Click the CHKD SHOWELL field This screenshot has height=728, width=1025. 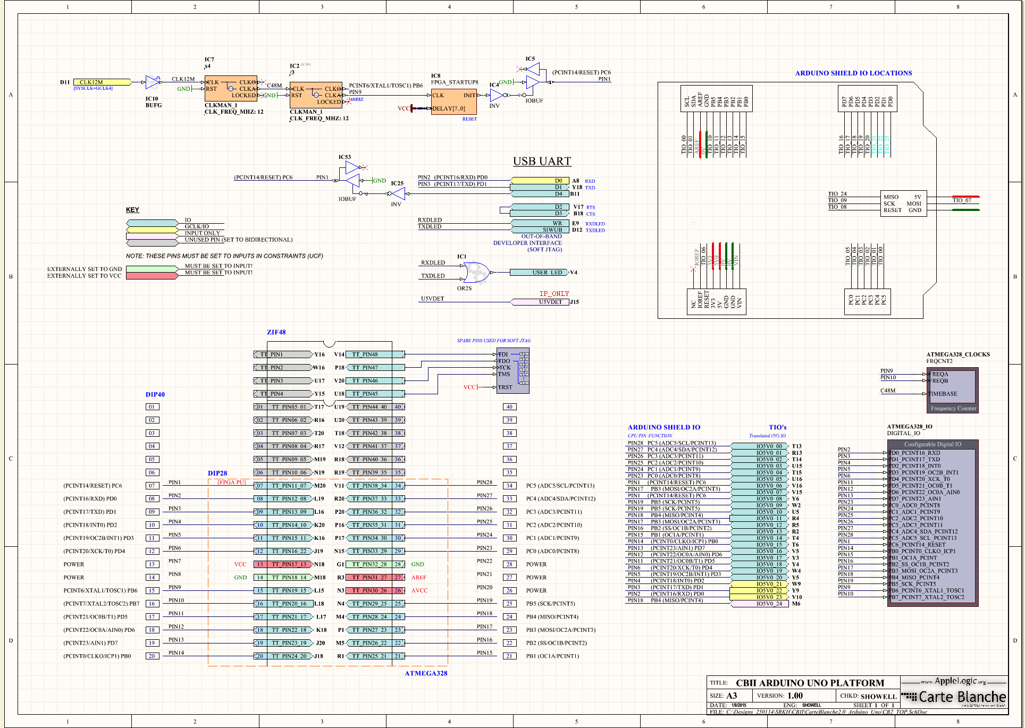pos(868,696)
